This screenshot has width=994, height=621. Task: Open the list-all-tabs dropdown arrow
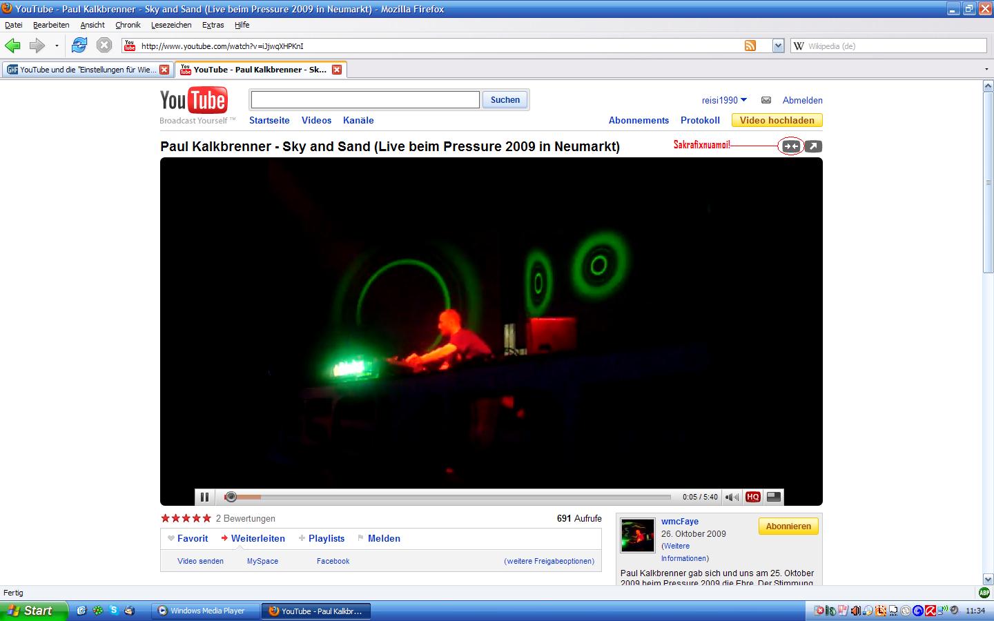(x=986, y=70)
